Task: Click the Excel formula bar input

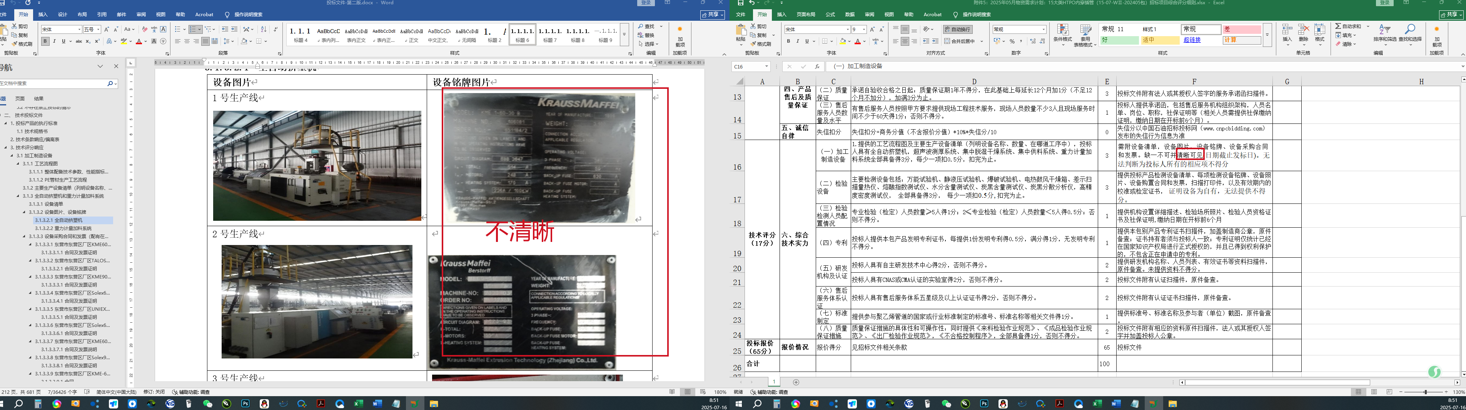Action: (1144, 67)
